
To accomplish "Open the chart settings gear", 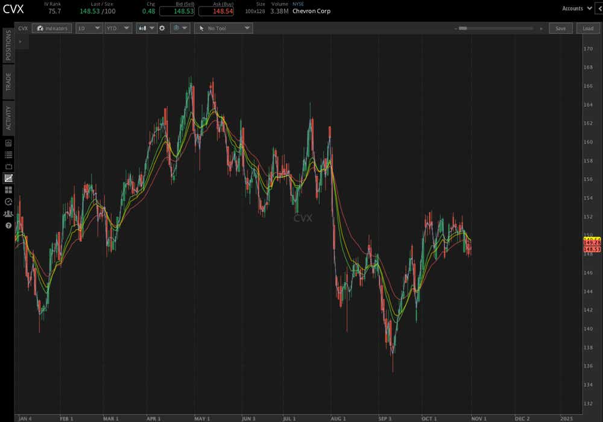I will coord(162,28).
